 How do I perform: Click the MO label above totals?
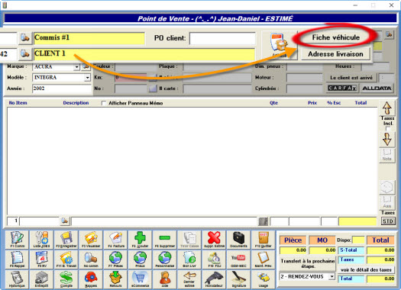(x=322, y=240)
